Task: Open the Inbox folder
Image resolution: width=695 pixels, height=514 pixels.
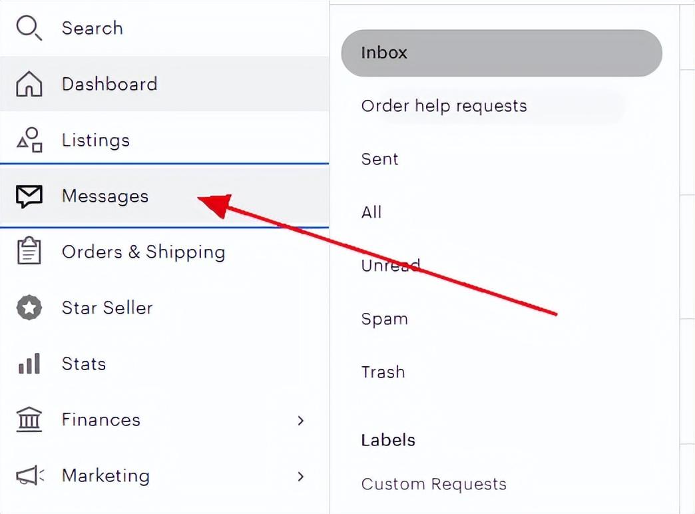Action: click(x=501, y=53)
